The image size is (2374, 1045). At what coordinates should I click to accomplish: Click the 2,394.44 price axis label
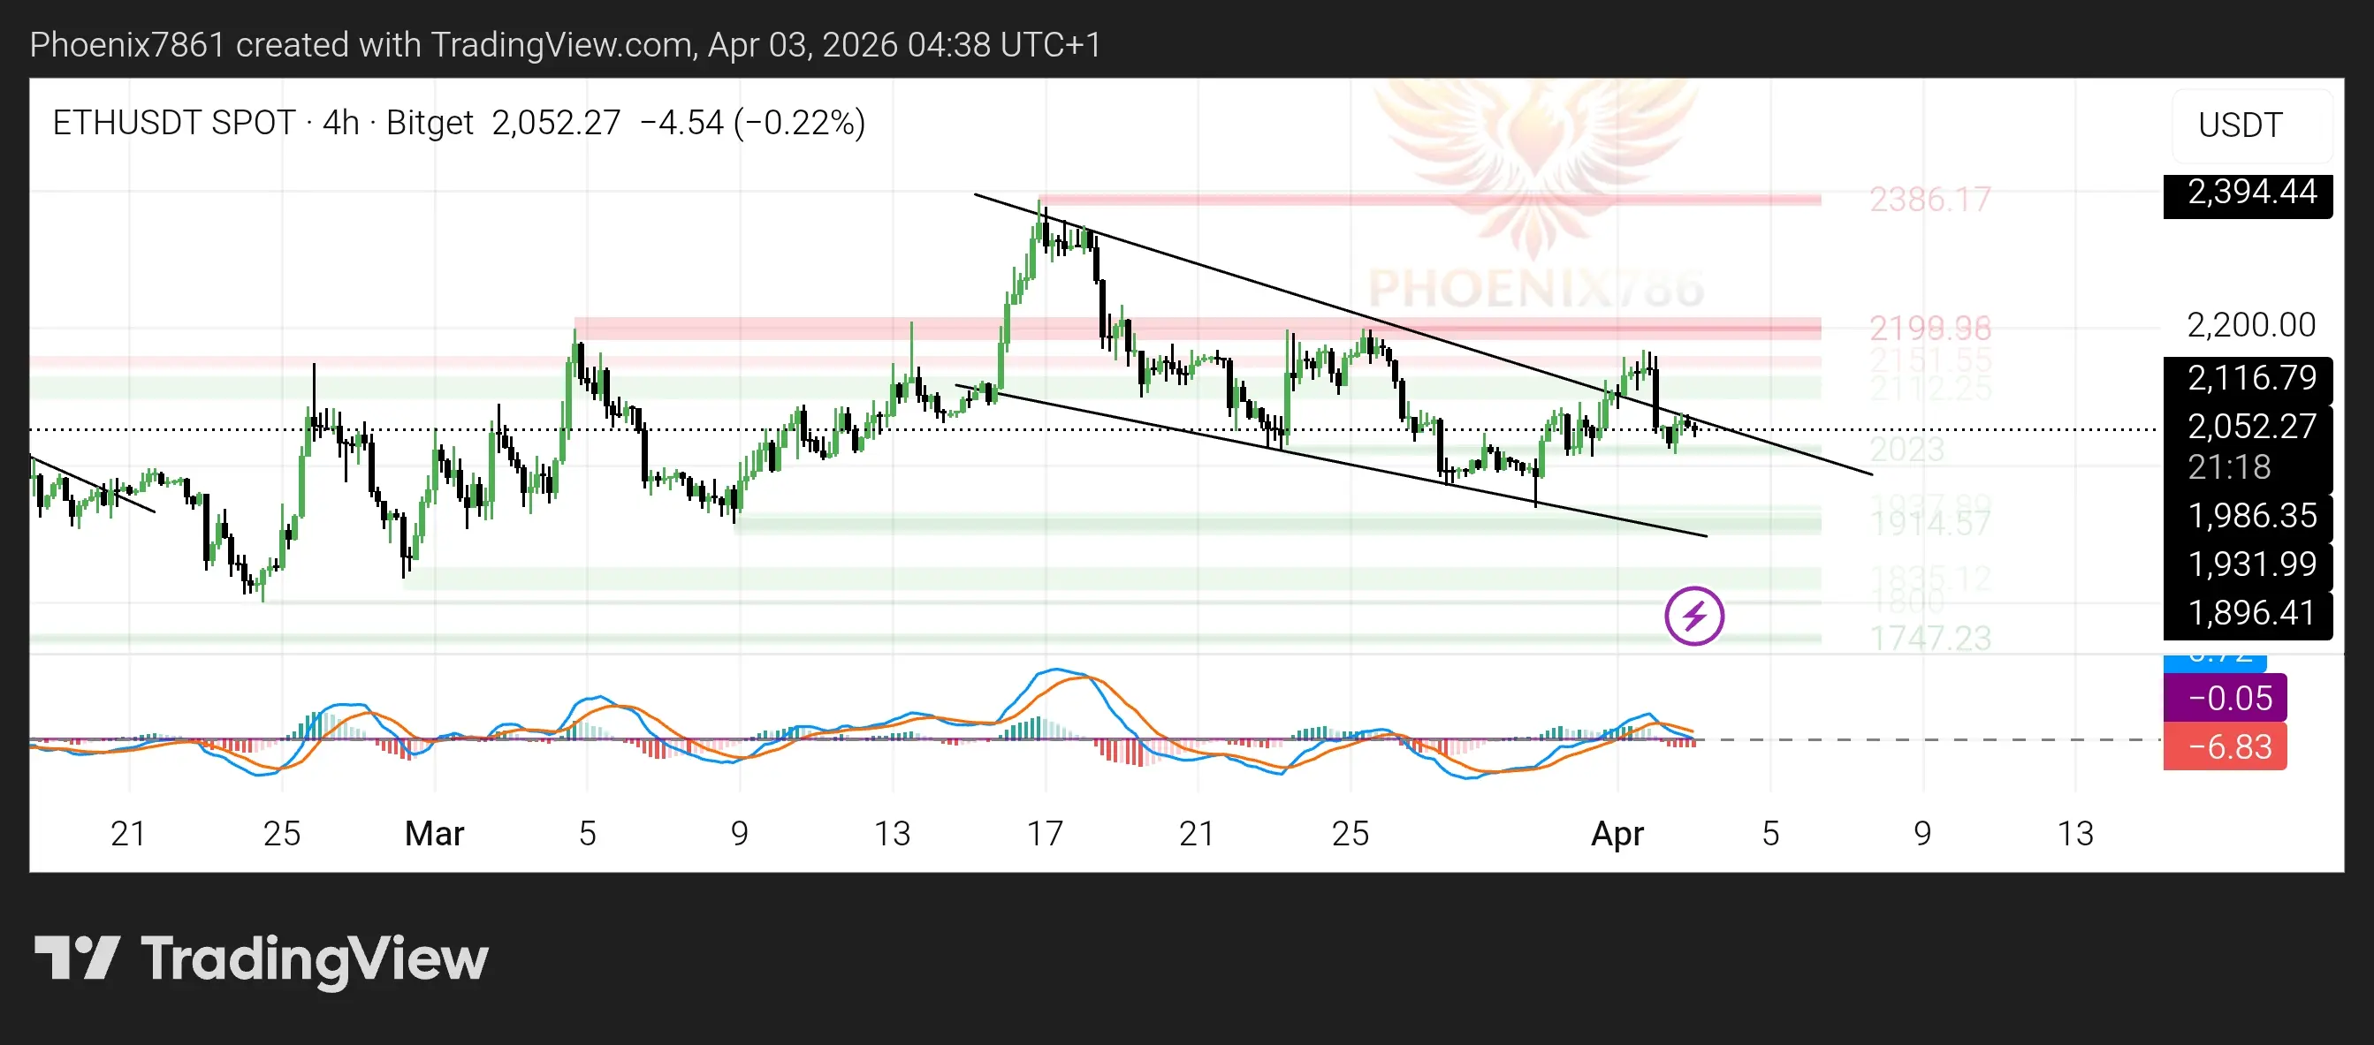tap(2250, 193)
